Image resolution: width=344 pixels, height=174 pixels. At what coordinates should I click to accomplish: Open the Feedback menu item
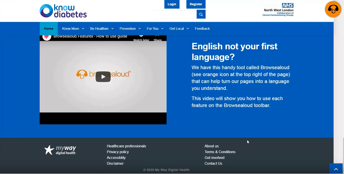202,29
